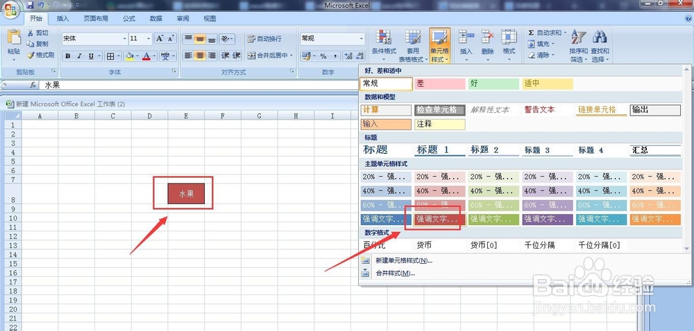694x331 pixels.
Task: Toggle underline formatting
Action: point(91,56)
